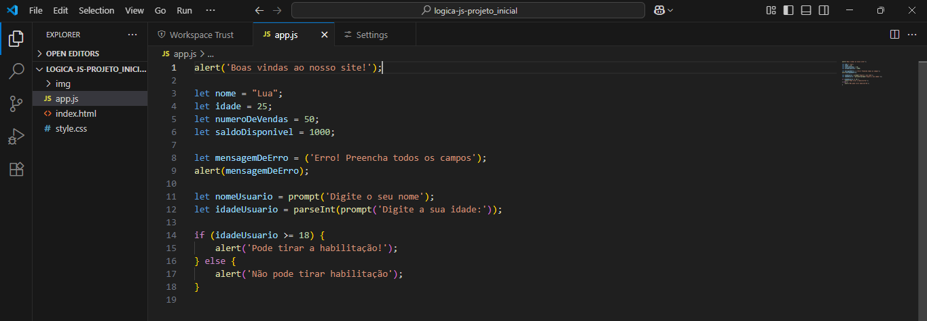Image resolution: width=927 pixels, height=321 pixels.
Task: Open app.js in the Explorer tree
Action: (90, 98)
